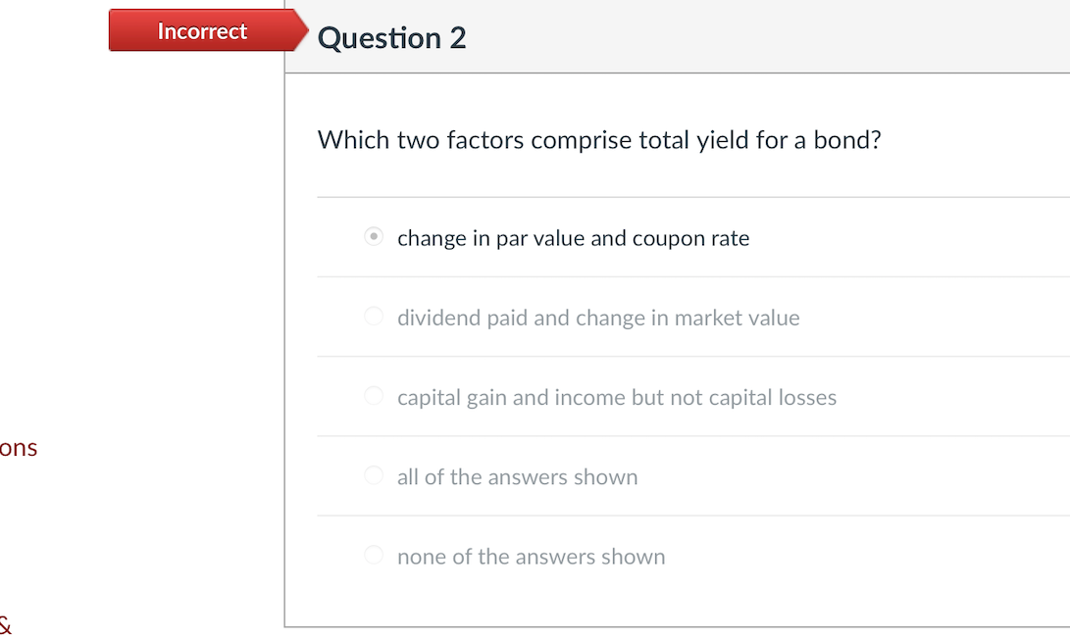The height and width of the screenshot is (639, 1070).
Task: Pick 'none of the answers shown' as your answer
Action: click(x=374, y=554)
